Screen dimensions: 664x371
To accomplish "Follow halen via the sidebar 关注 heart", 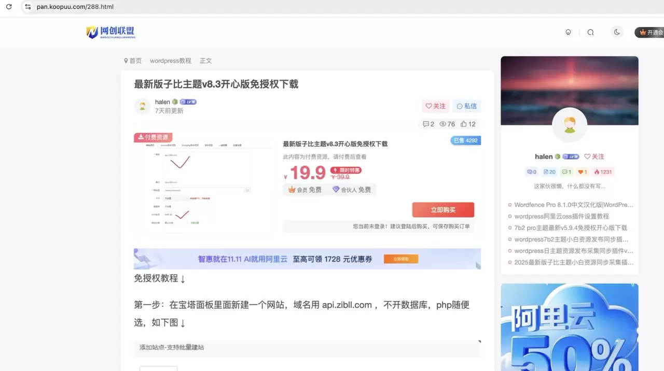I will [594, 156].
